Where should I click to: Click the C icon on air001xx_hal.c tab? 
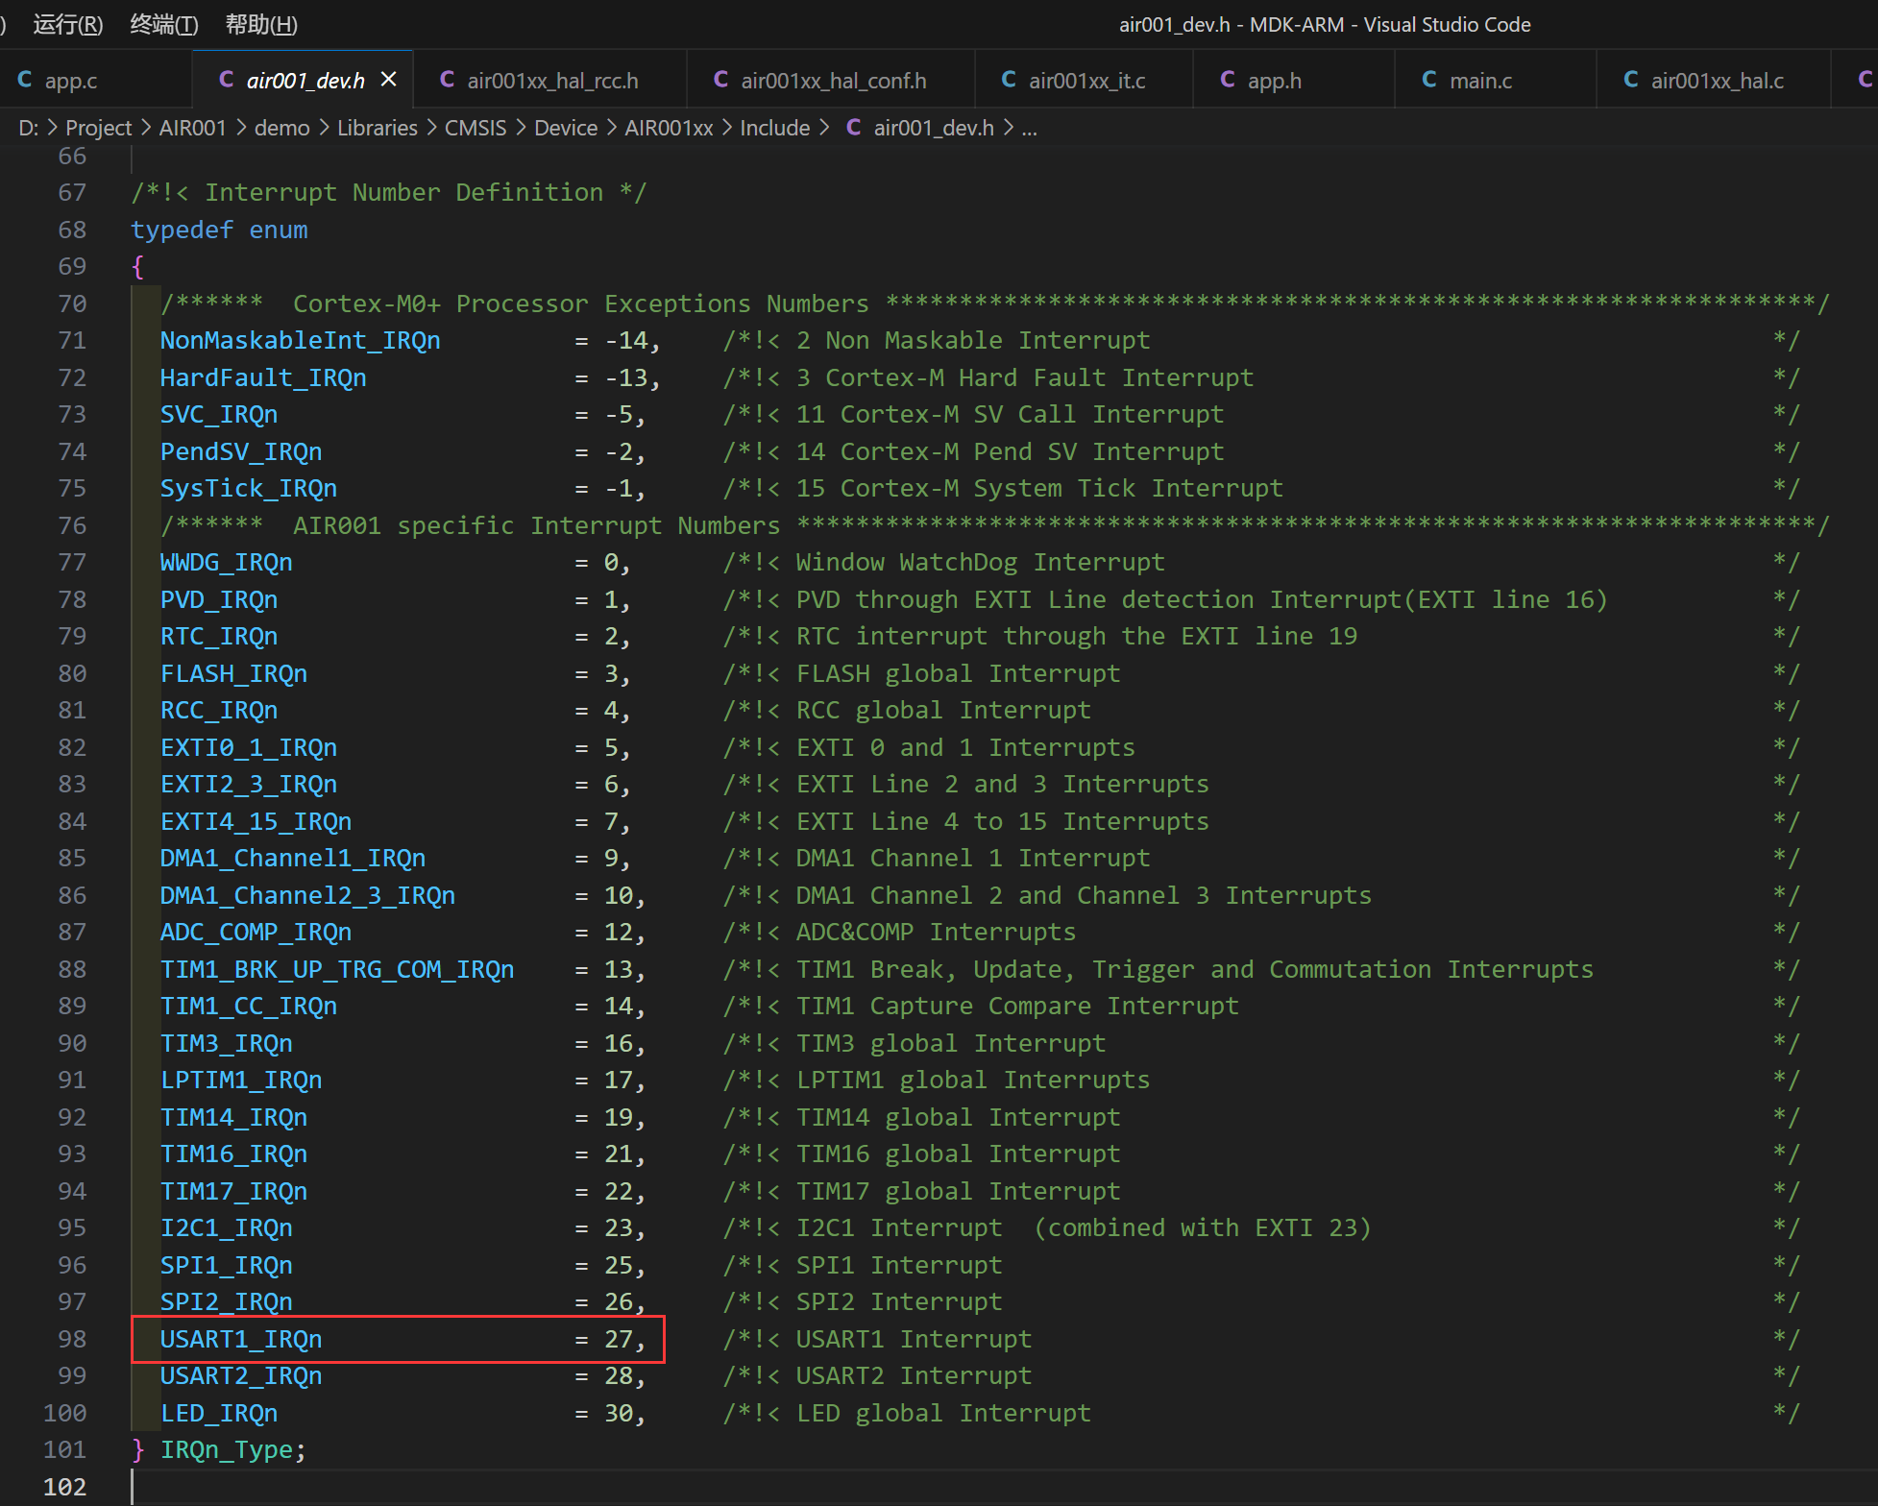point(1631,80)
